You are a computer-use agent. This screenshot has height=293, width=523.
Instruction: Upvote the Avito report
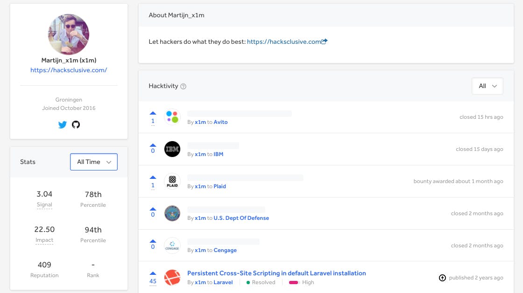[153, 113]
